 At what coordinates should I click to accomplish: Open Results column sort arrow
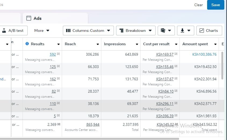point(59,44)
